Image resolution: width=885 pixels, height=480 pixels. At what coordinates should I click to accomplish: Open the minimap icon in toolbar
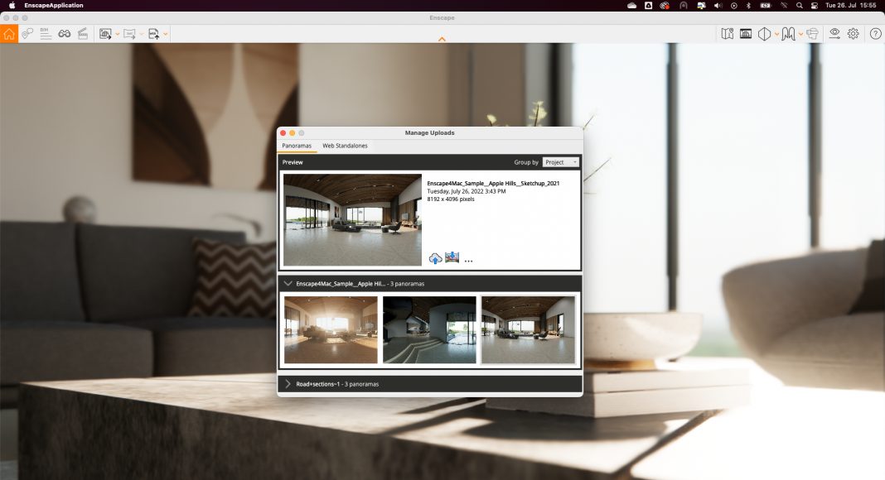[727, 34]
